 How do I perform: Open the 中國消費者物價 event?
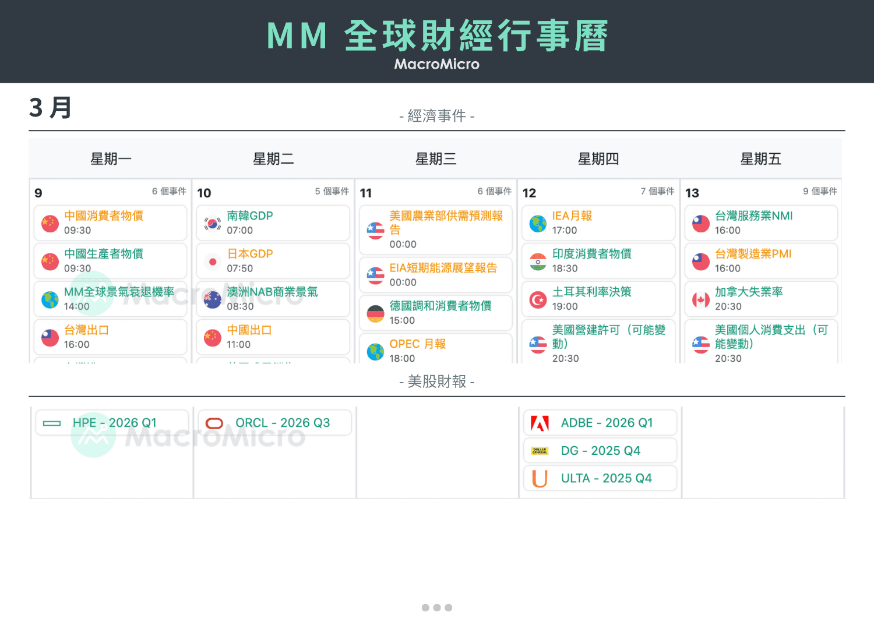pyautogui.click(x=111, y=223)
